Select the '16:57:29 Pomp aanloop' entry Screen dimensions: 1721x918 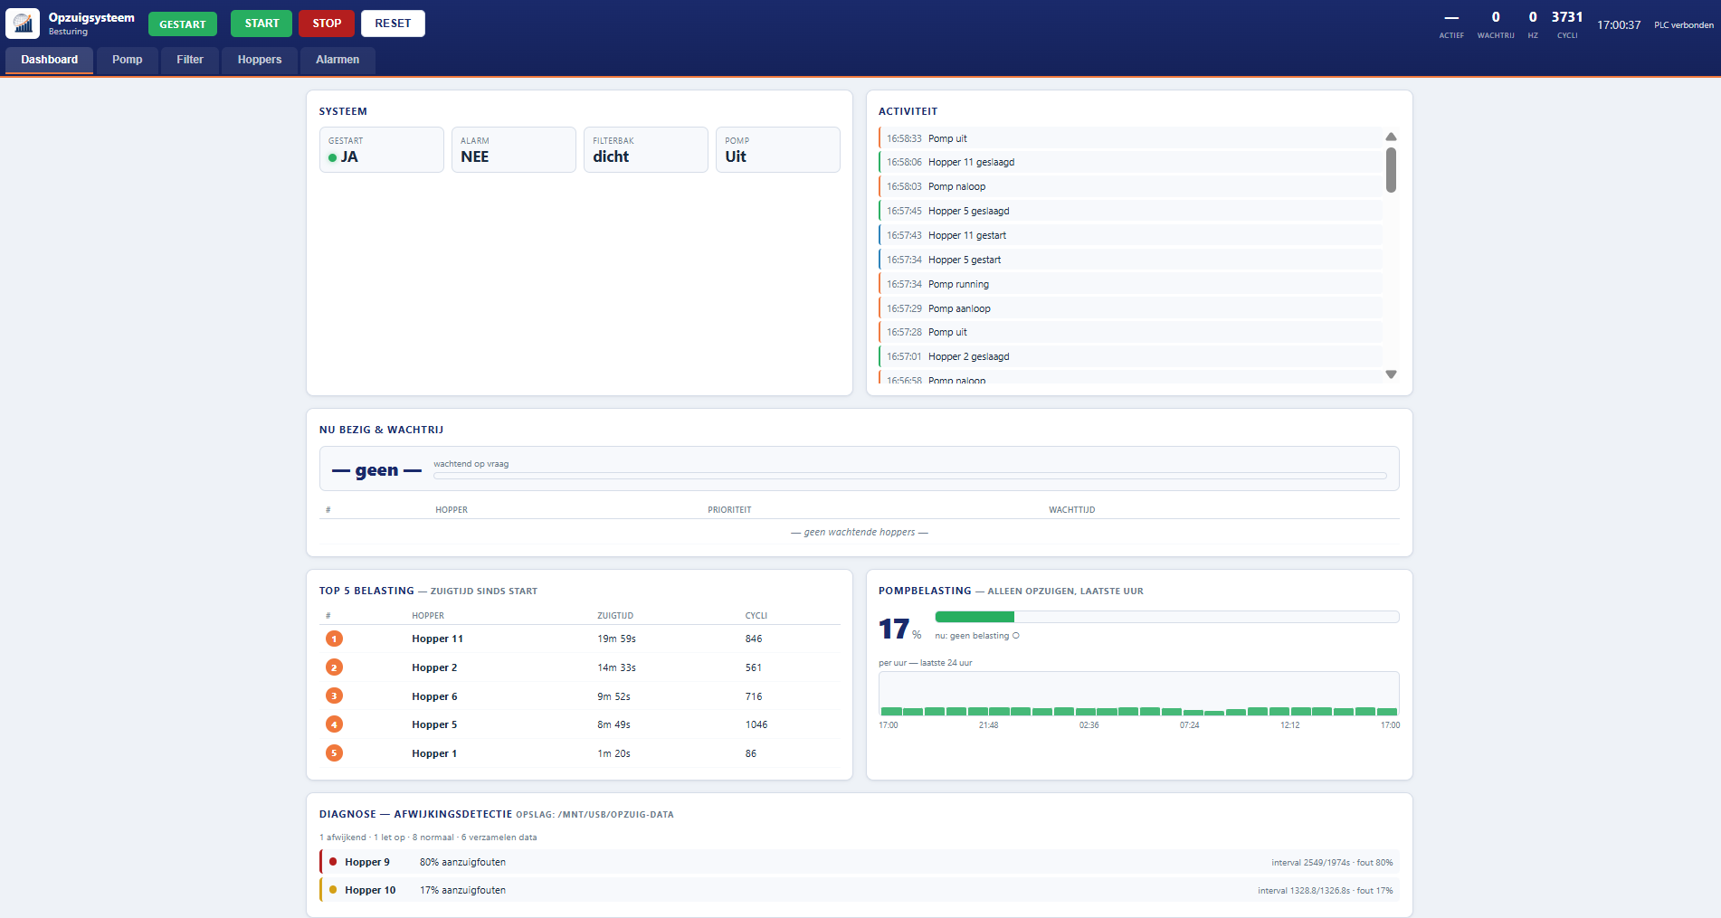tap(1130, 308)
